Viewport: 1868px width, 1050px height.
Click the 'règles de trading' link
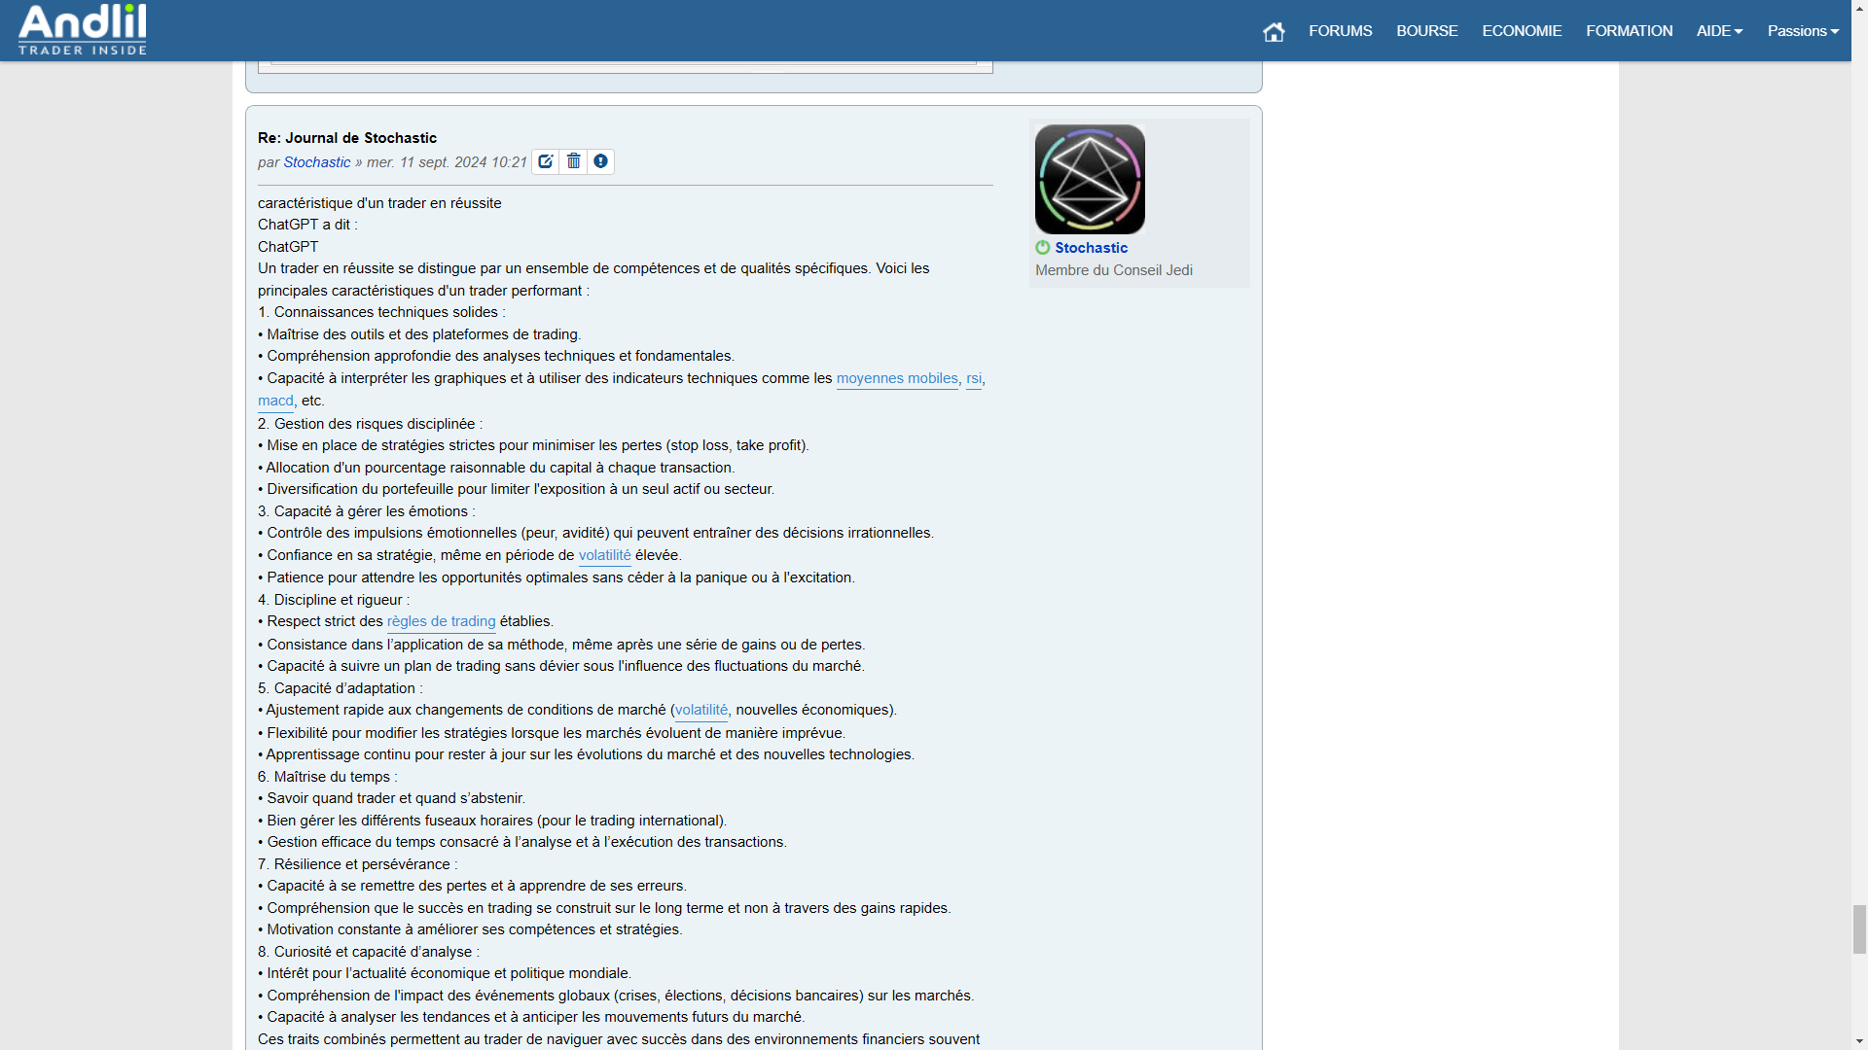coord(441,621)
